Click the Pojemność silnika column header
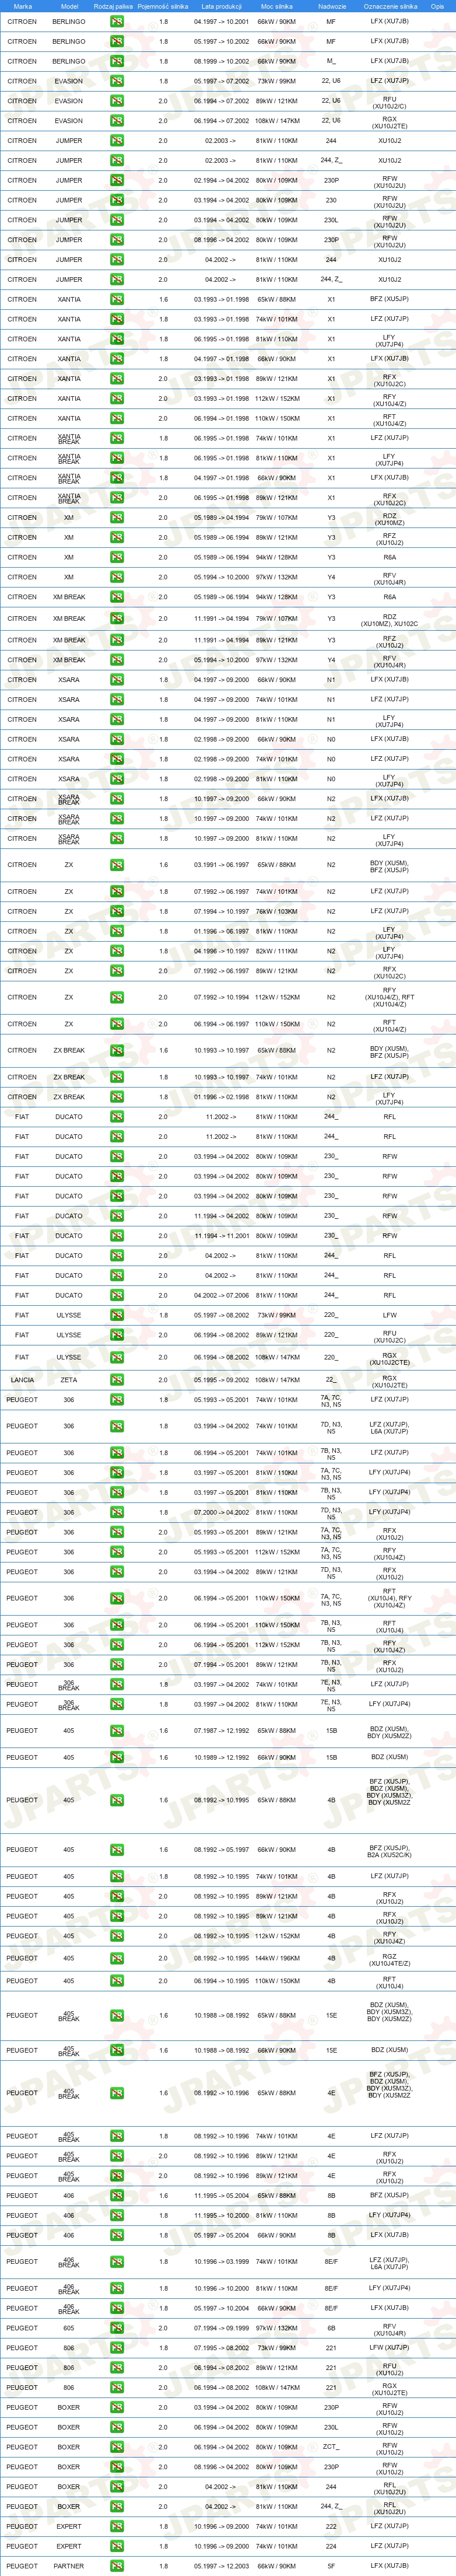Screen dimensions: 456x2576 coord(163,6)
